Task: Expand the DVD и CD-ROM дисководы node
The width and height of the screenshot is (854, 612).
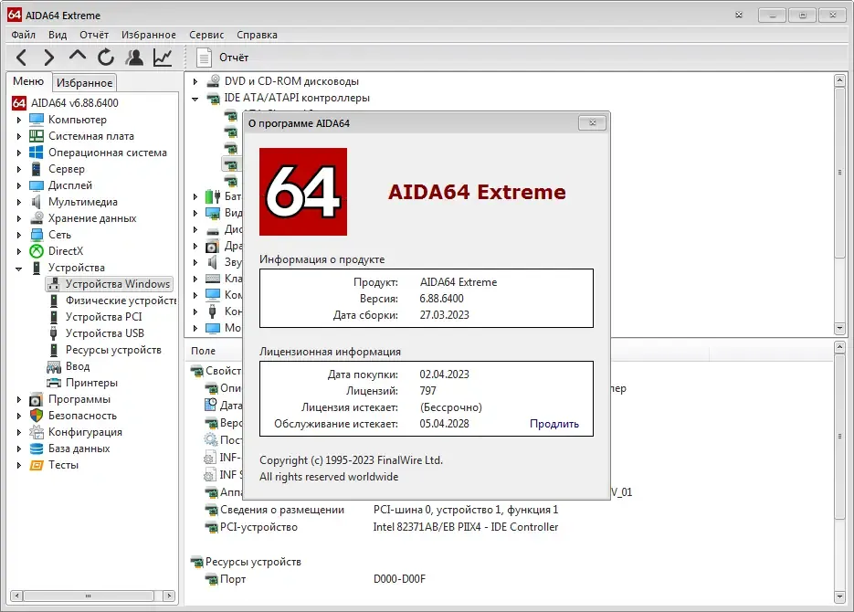Action: pos(195,81)
